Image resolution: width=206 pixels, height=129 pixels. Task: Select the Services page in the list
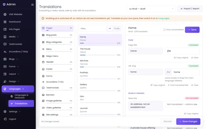(100, 64)
